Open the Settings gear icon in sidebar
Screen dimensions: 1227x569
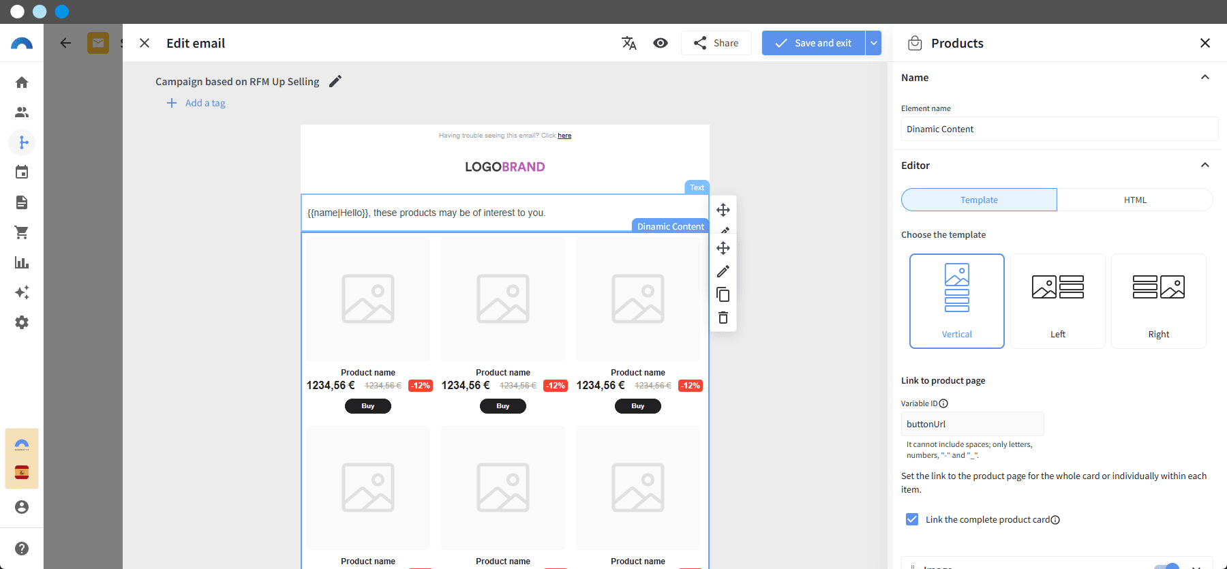22,322
